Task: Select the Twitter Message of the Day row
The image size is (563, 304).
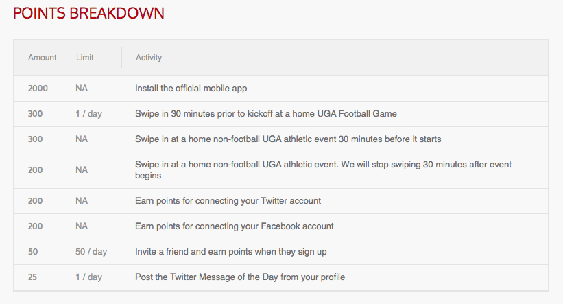Action: 239,277
